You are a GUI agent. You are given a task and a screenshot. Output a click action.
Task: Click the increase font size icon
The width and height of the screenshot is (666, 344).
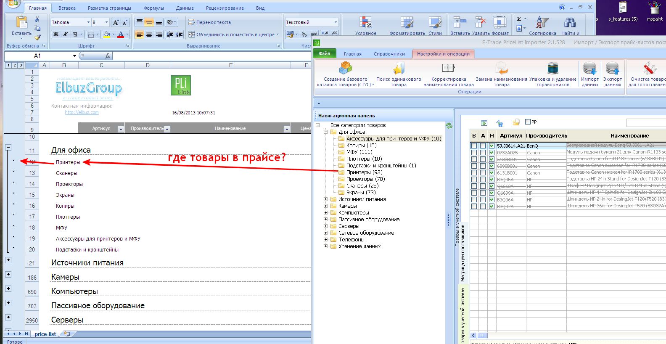click(116, 22)
